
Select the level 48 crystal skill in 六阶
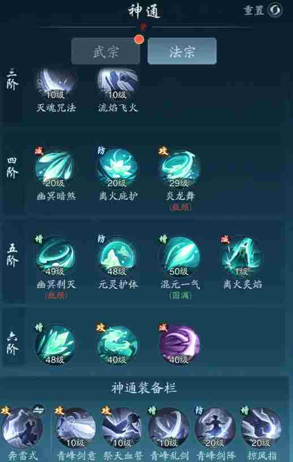[56, 345]
